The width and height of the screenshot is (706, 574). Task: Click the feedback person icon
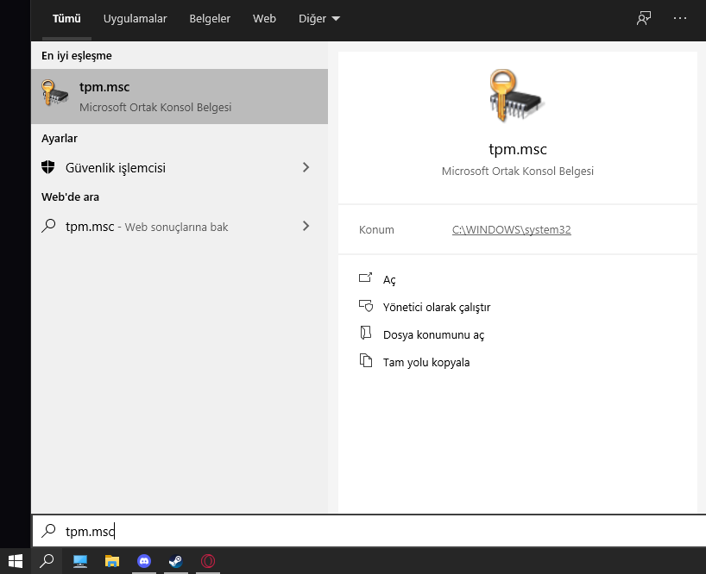[x=643, y=18]
